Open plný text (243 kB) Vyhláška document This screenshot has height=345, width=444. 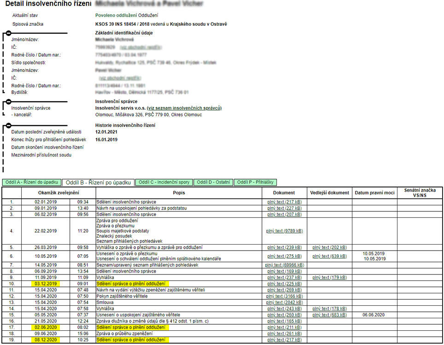tap(284, 309)
